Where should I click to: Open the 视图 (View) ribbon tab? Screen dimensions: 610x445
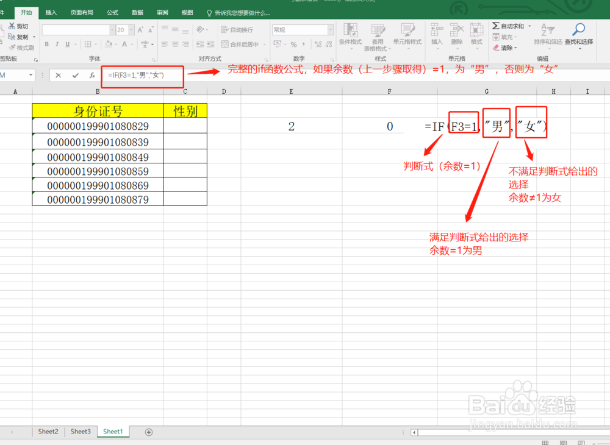pos(187,12)
